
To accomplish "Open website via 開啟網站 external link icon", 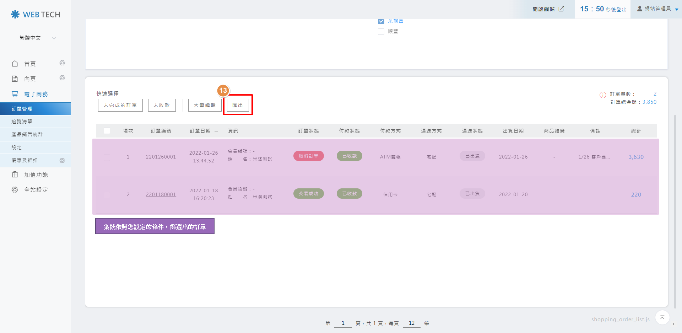I will click(x=561, y=9).
